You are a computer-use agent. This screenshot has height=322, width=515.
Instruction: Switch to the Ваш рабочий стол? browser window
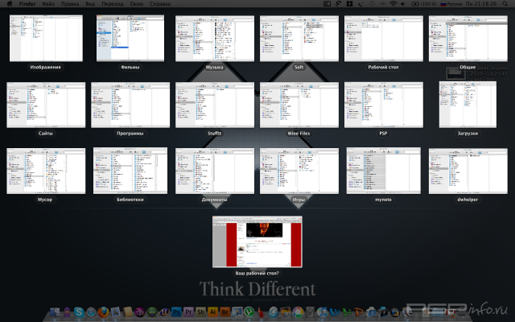[x=256, y=242]
